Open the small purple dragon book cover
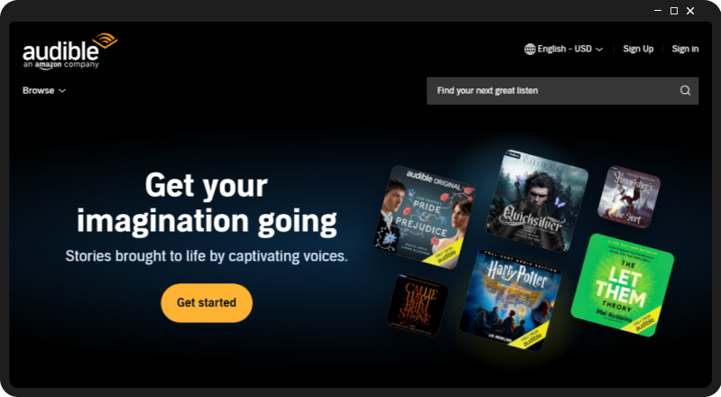 629,198
